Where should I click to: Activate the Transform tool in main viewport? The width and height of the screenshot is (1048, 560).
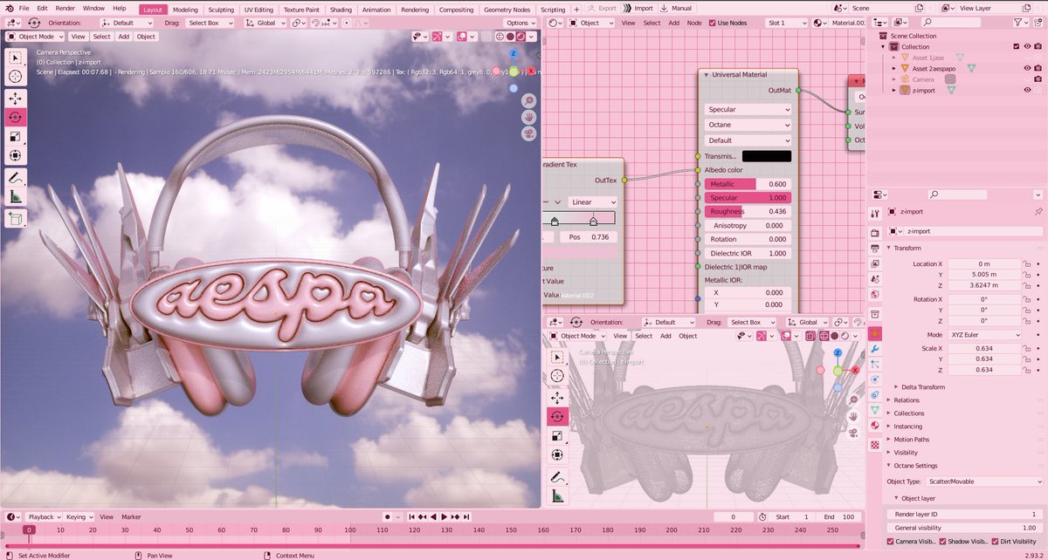tap(16, 155)
